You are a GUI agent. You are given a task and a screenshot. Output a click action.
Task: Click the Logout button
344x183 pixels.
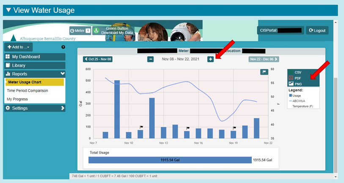317,30
